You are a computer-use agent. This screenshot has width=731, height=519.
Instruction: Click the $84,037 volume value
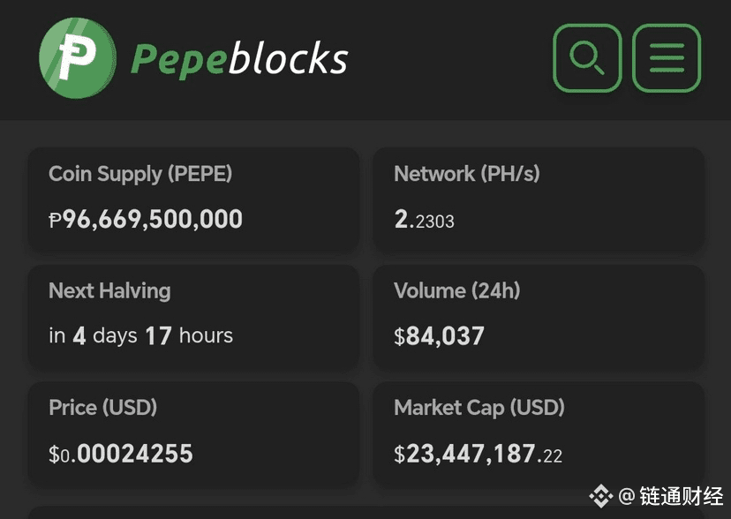tap(440, 336)
